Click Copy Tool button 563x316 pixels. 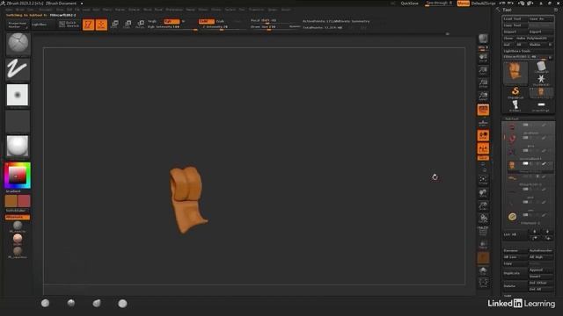click(515, 25)
